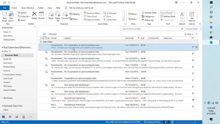This screenshot has height=124, width=220.
Task: Forward the selected email
Action: coord(65,15)
